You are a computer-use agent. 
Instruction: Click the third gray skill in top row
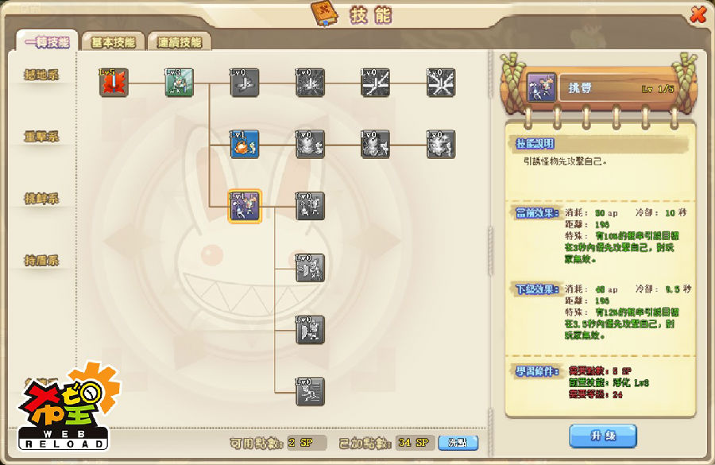click(x=375, y=83)
